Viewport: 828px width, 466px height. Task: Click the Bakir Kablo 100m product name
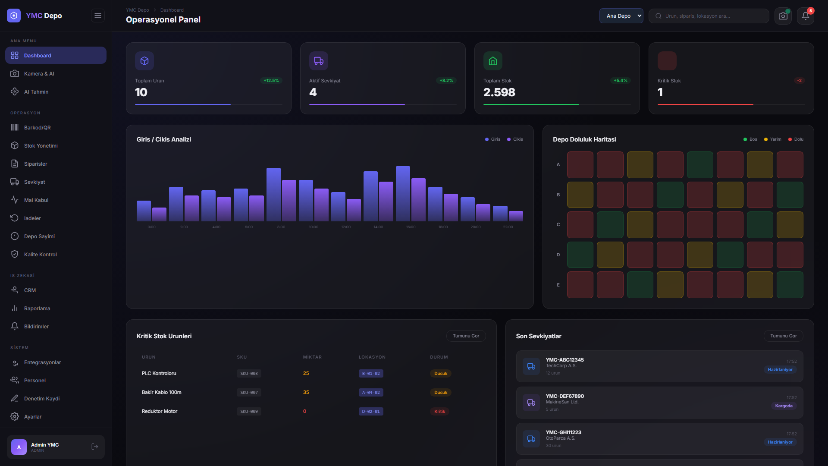[162, 392]
